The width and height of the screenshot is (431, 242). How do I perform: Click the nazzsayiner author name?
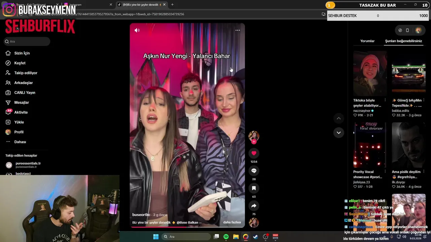pos(362,111)
